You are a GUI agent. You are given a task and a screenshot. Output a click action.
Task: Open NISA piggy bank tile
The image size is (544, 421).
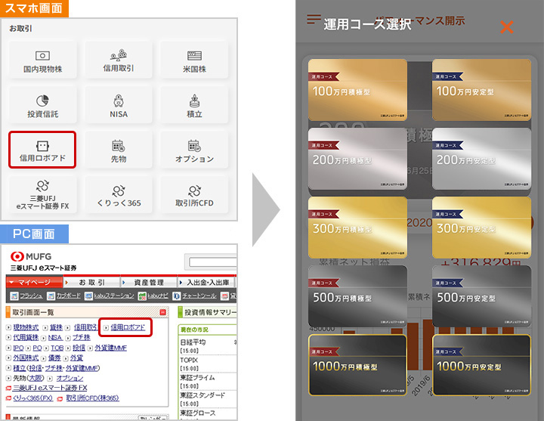119,105
